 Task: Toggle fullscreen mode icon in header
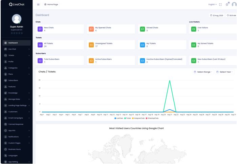pyautogui.click(x=220, y=4)
